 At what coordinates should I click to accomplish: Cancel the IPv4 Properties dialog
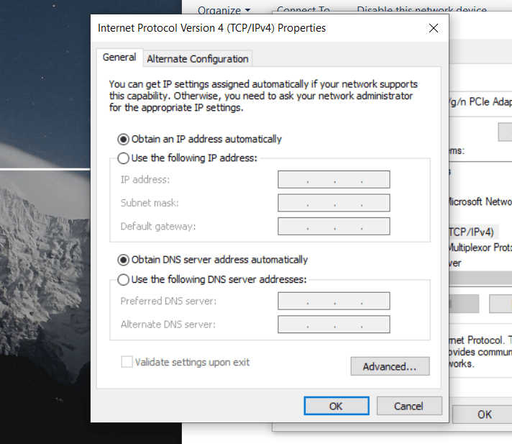[408, 406]
